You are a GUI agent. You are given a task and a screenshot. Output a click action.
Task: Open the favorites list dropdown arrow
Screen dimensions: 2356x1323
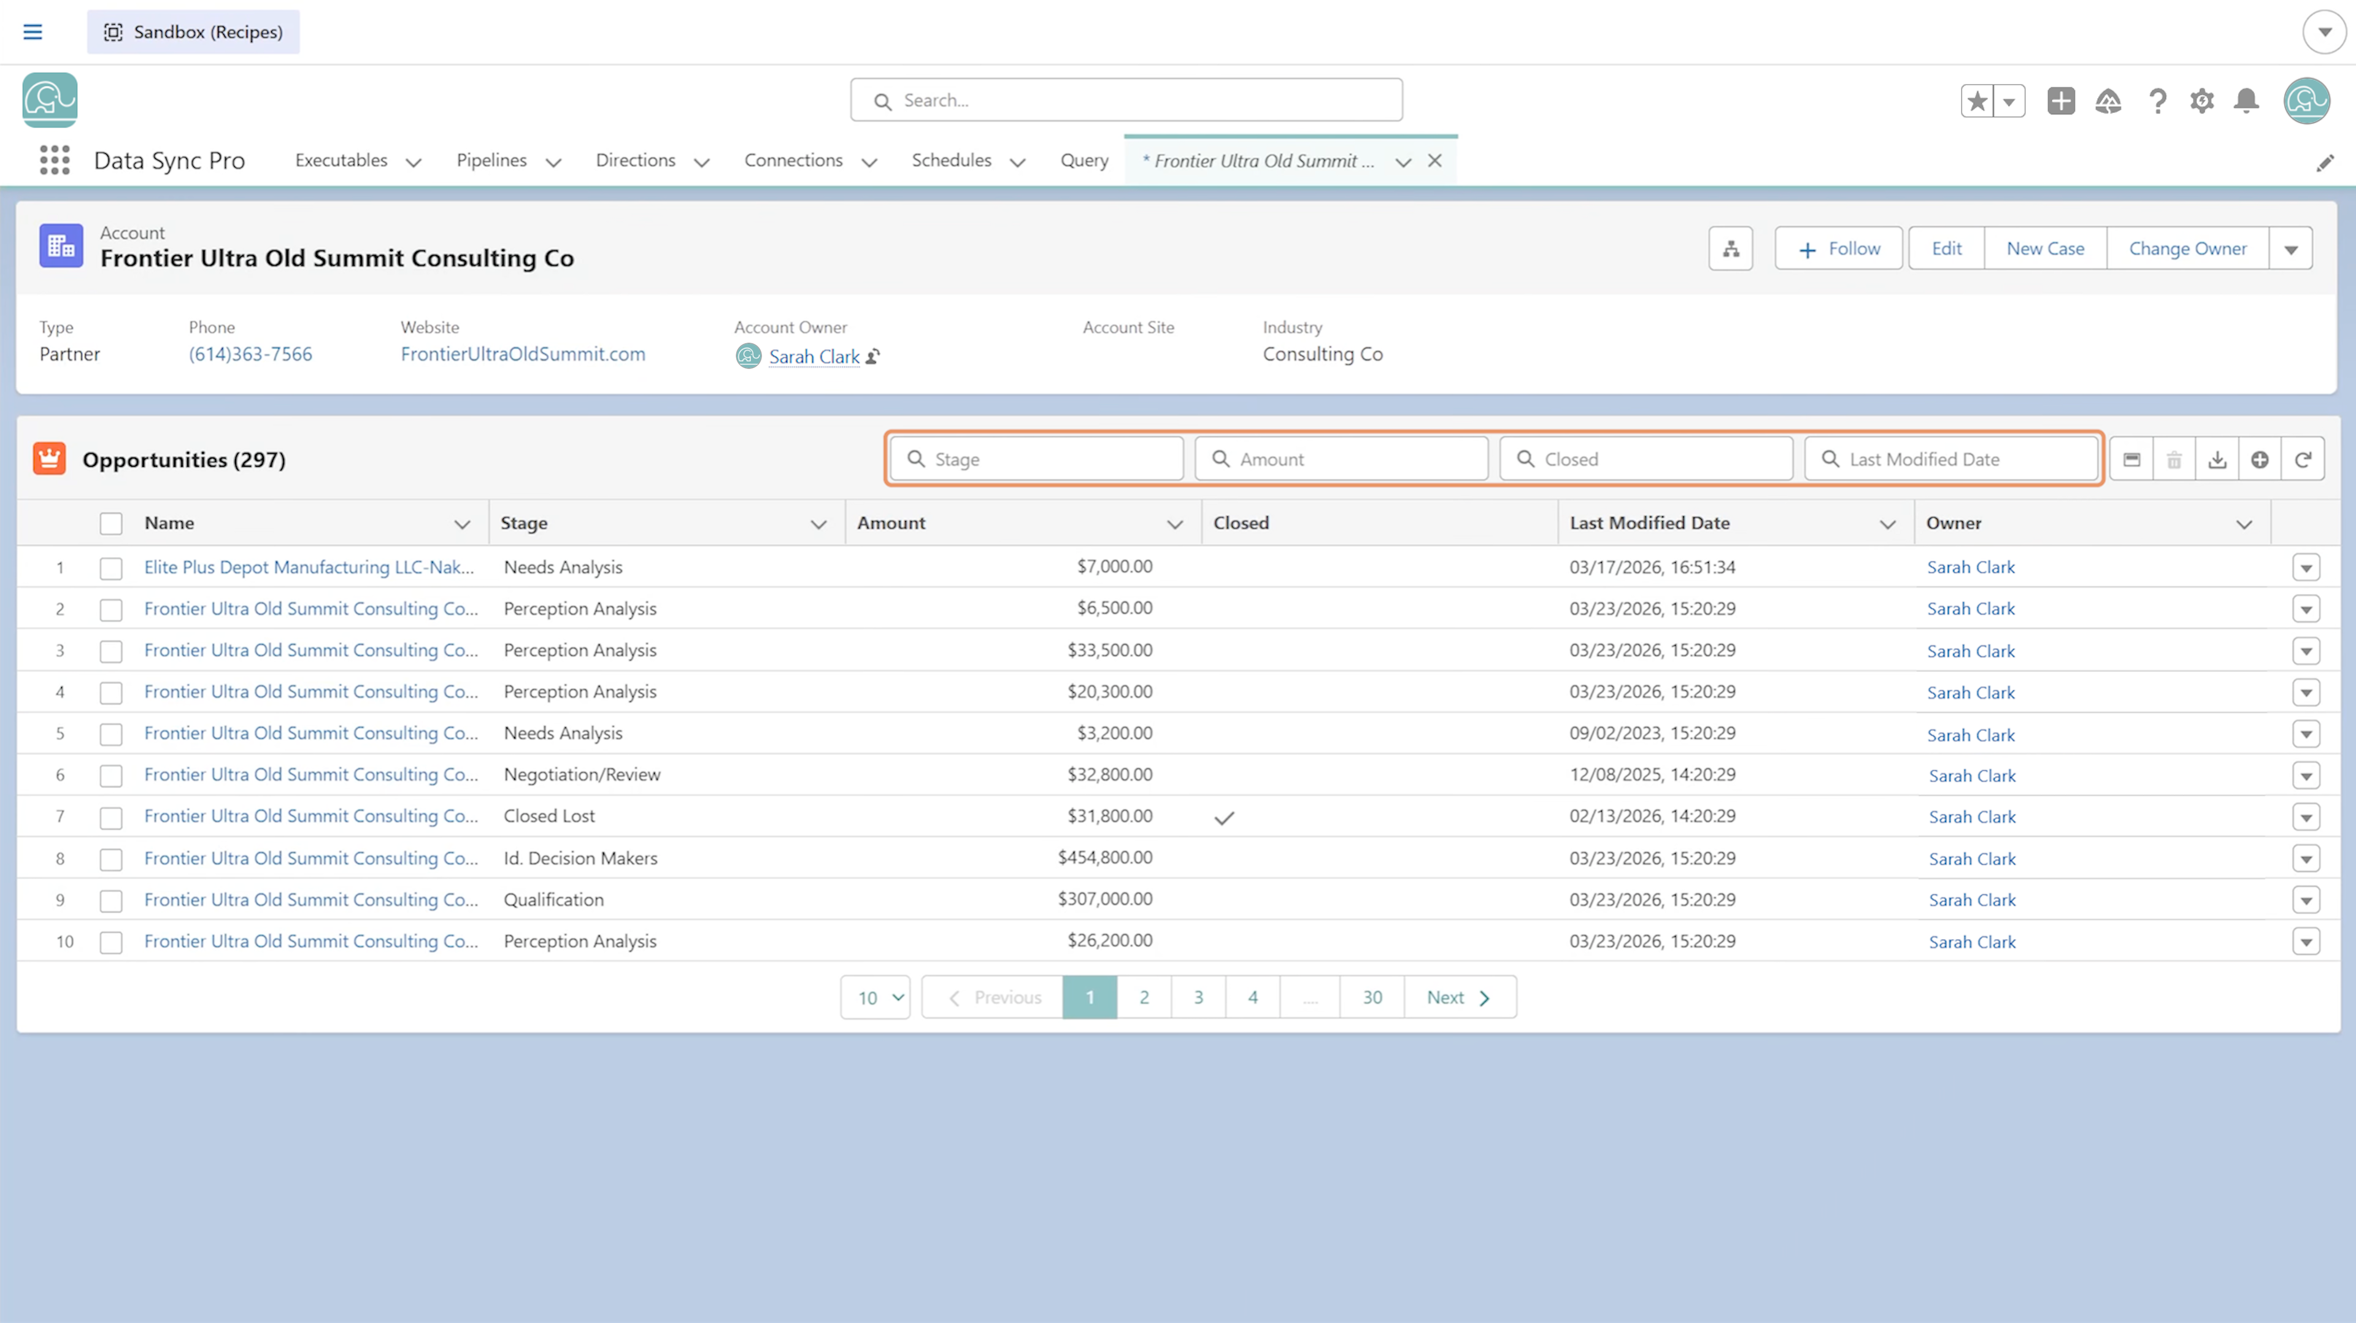2009,101
